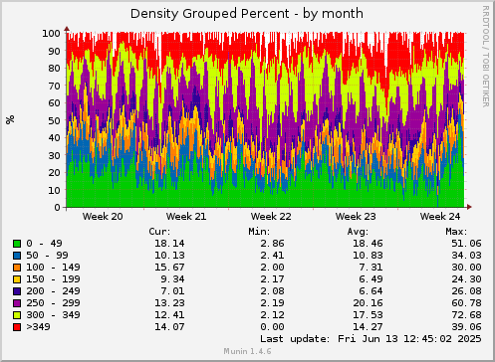
Task: Click current value 7.01 for 200 - 249
Action: click(172, 291)
